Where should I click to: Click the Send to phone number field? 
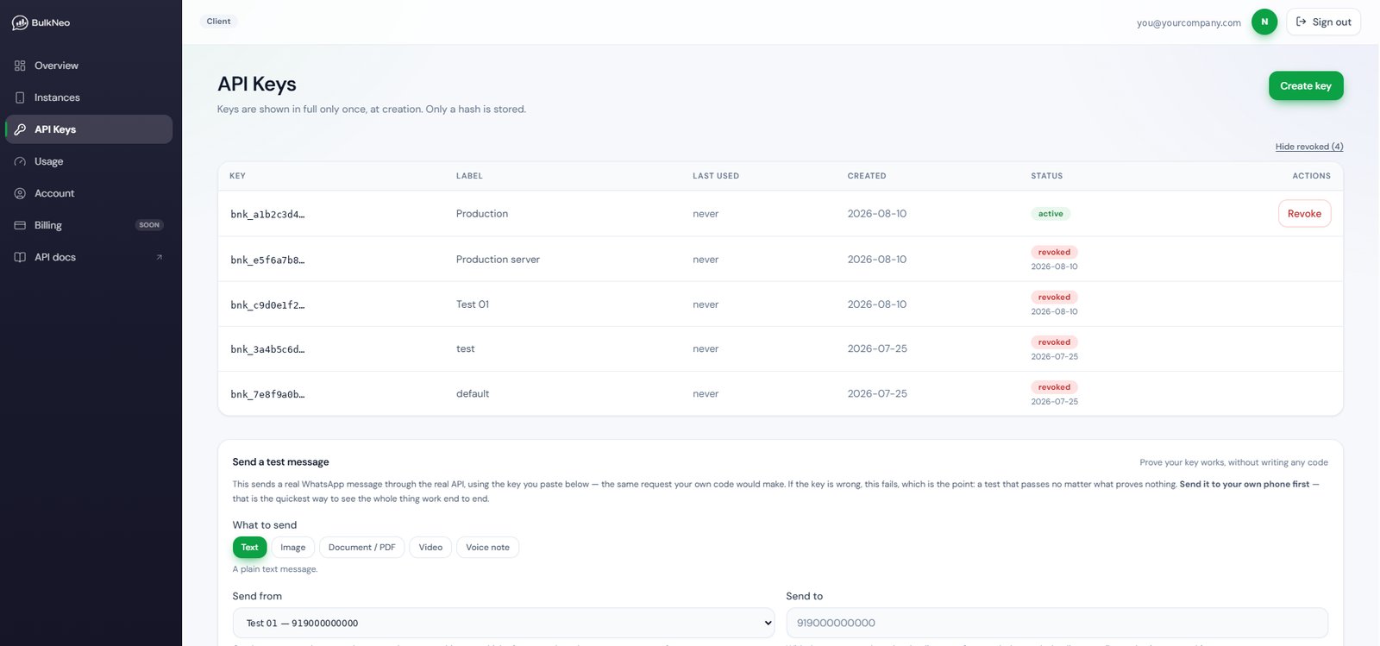(1057, 623)
